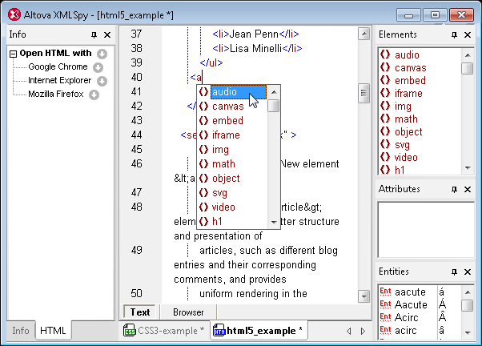The width and height of the screenshot is (482, 346).
Task: Open the CSS3-example document tab
Action: [x=164, y=331]
